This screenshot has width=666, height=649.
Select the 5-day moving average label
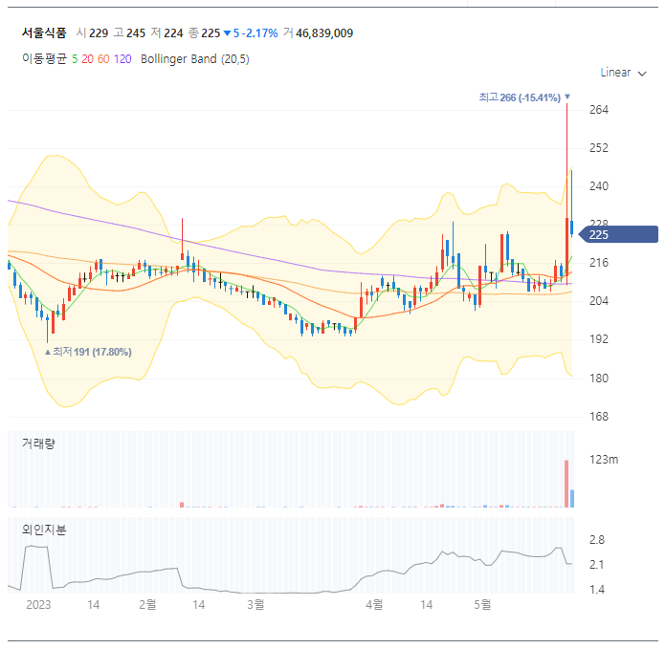click(75, 59)
